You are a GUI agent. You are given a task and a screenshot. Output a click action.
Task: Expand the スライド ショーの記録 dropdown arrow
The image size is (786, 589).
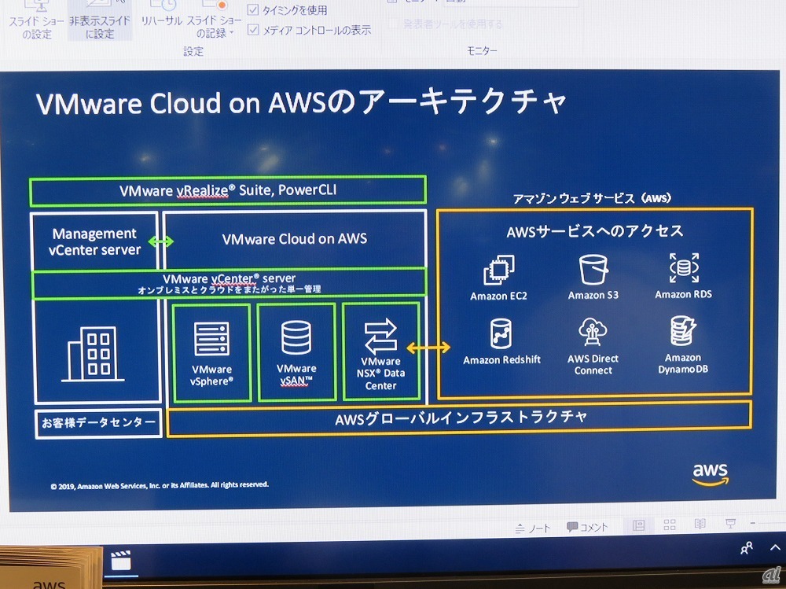point(231,34)
